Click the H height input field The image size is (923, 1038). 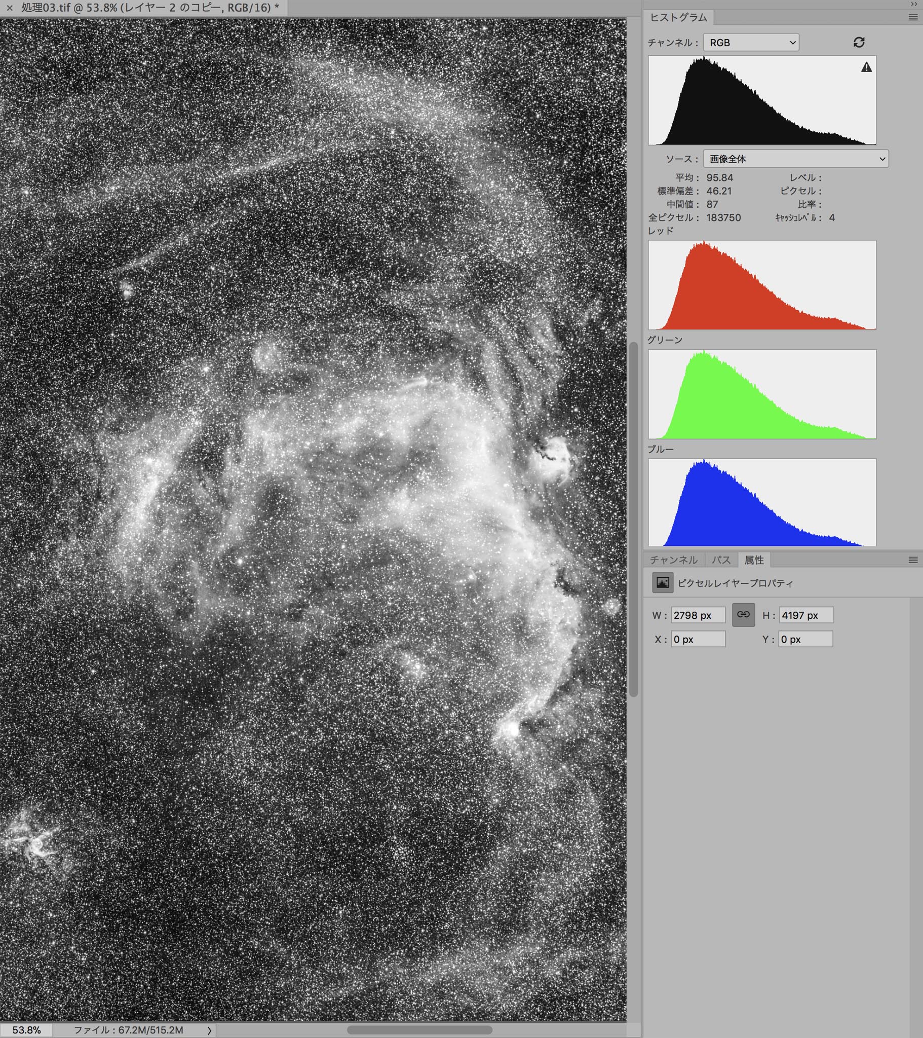(x=805, y=615)
